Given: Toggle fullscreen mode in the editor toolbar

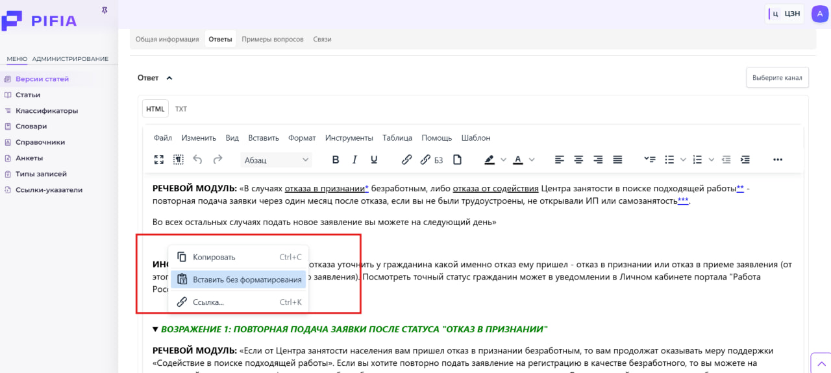Looking at the screenshot, I should coord(159,160).
